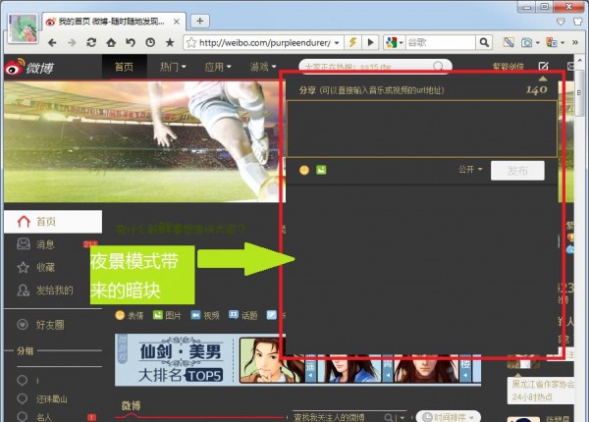Expand the 公开 visibility dropdown
Viewport: 589px width, 422px height.
pyautogui.click(x=470, y=170)
